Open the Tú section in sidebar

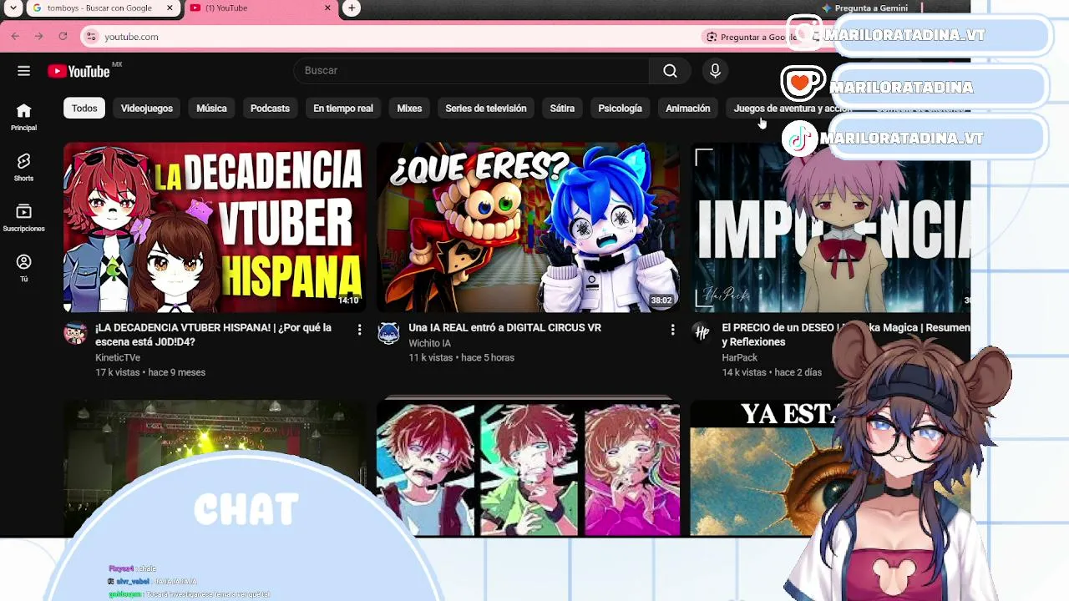point(23,268)
